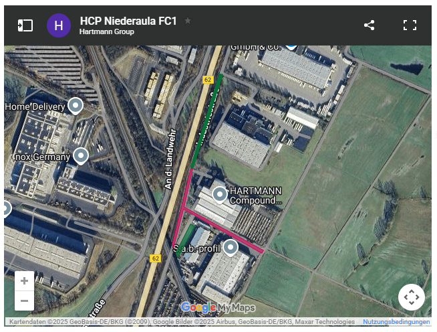Select the partially hidden pin at left edge
Viewport: 437px width, 332px height.
(x=7, y=209)
